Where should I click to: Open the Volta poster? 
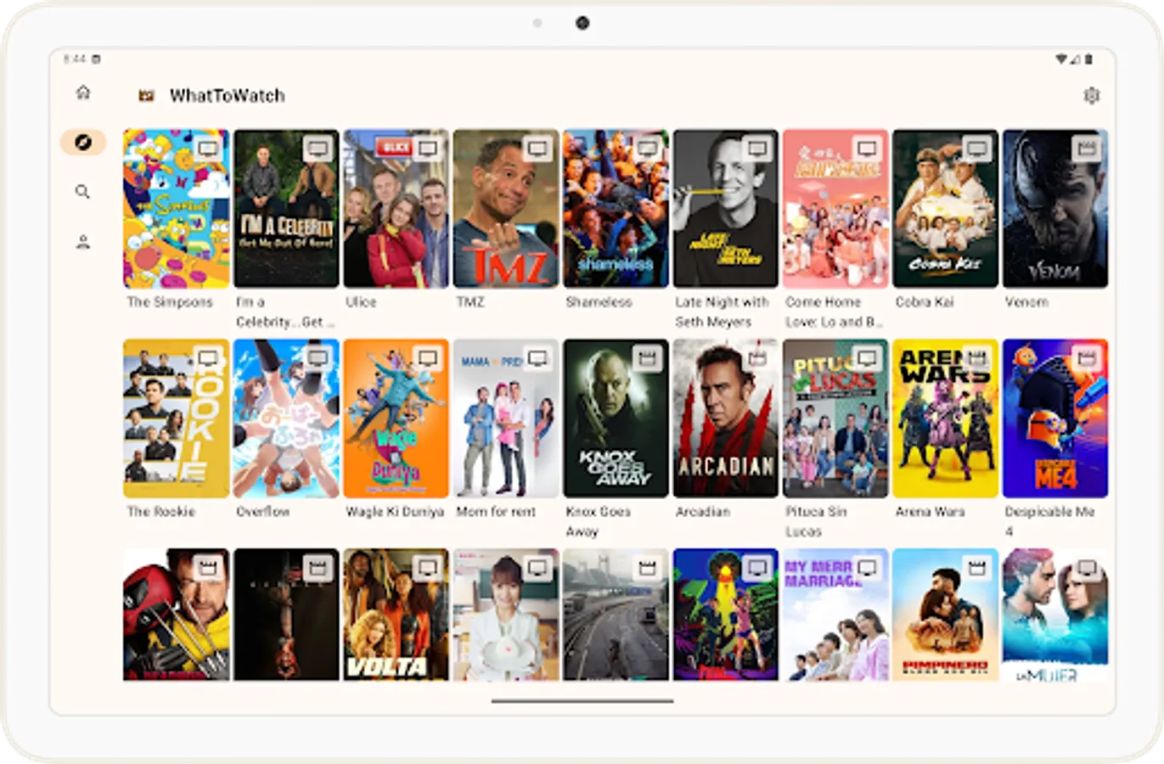396,615
